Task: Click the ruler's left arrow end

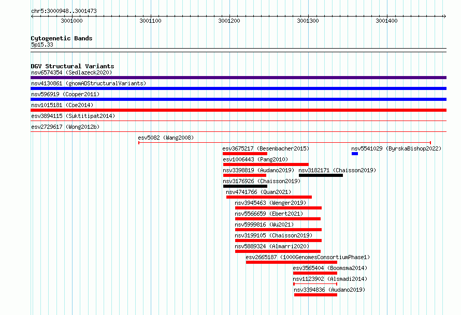Action: pyautogui.click(x=32, y=16)
